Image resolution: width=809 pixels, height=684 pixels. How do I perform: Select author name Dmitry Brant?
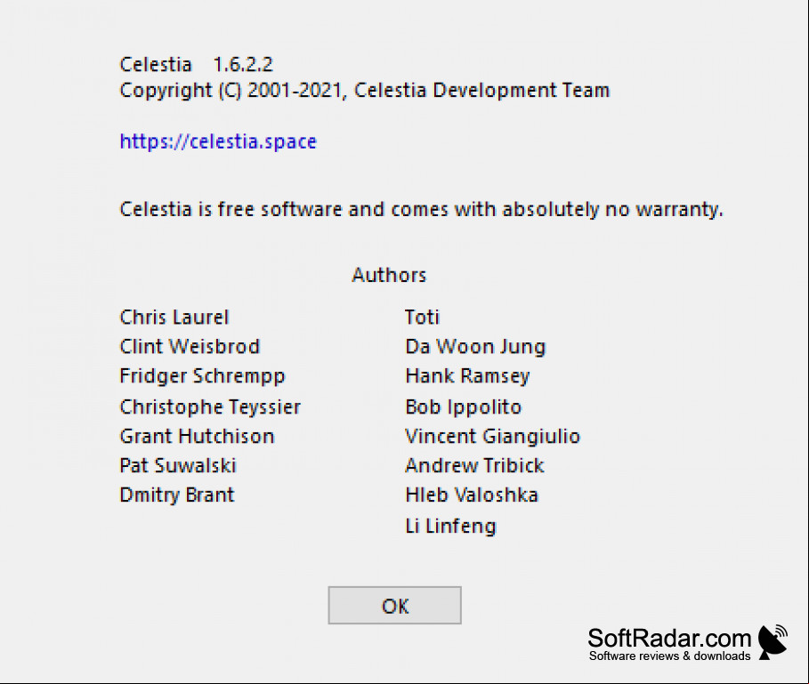point(177,495)
